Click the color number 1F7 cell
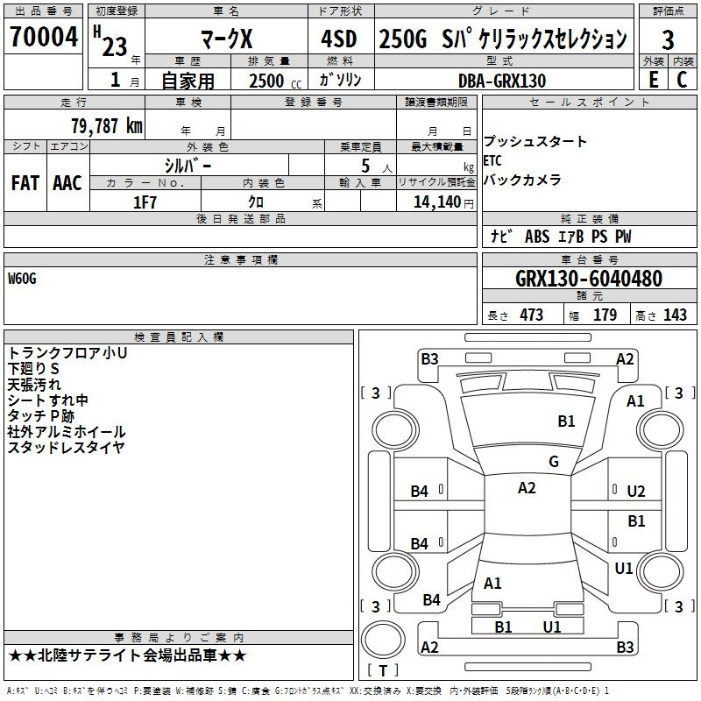Screen dimensions: 701x701 point(145,202)
